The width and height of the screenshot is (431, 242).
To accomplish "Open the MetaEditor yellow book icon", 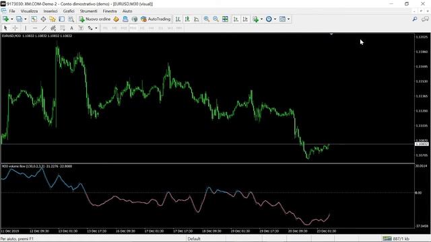I will coord(116,19).
